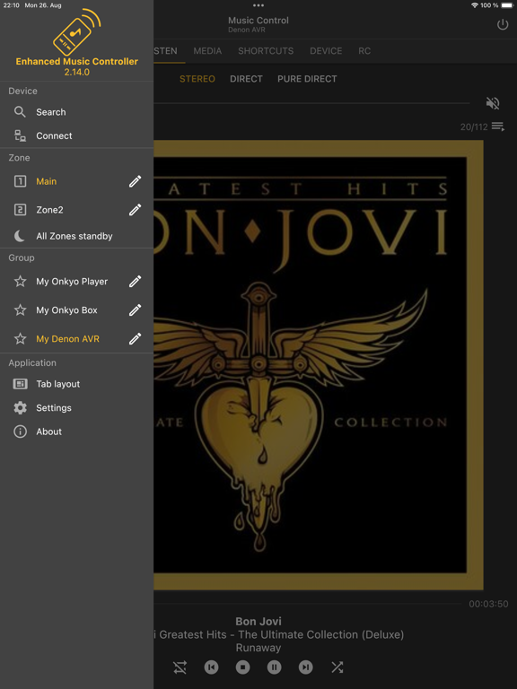
Task: Tap the battery status indicator
Action: (x=507, y=5)
